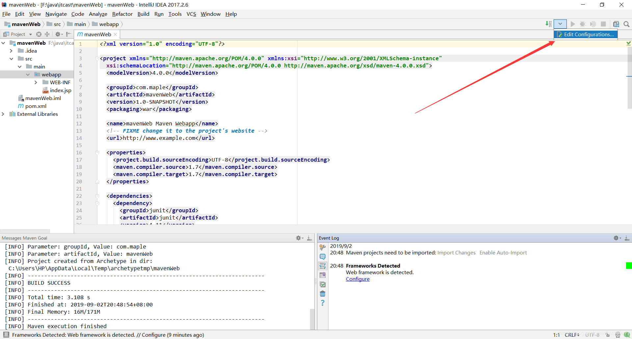Image resolution: width=632 pixels, height=339 pixels.
Task: Open the Project Structure icon
Action: tap(616, 24)
